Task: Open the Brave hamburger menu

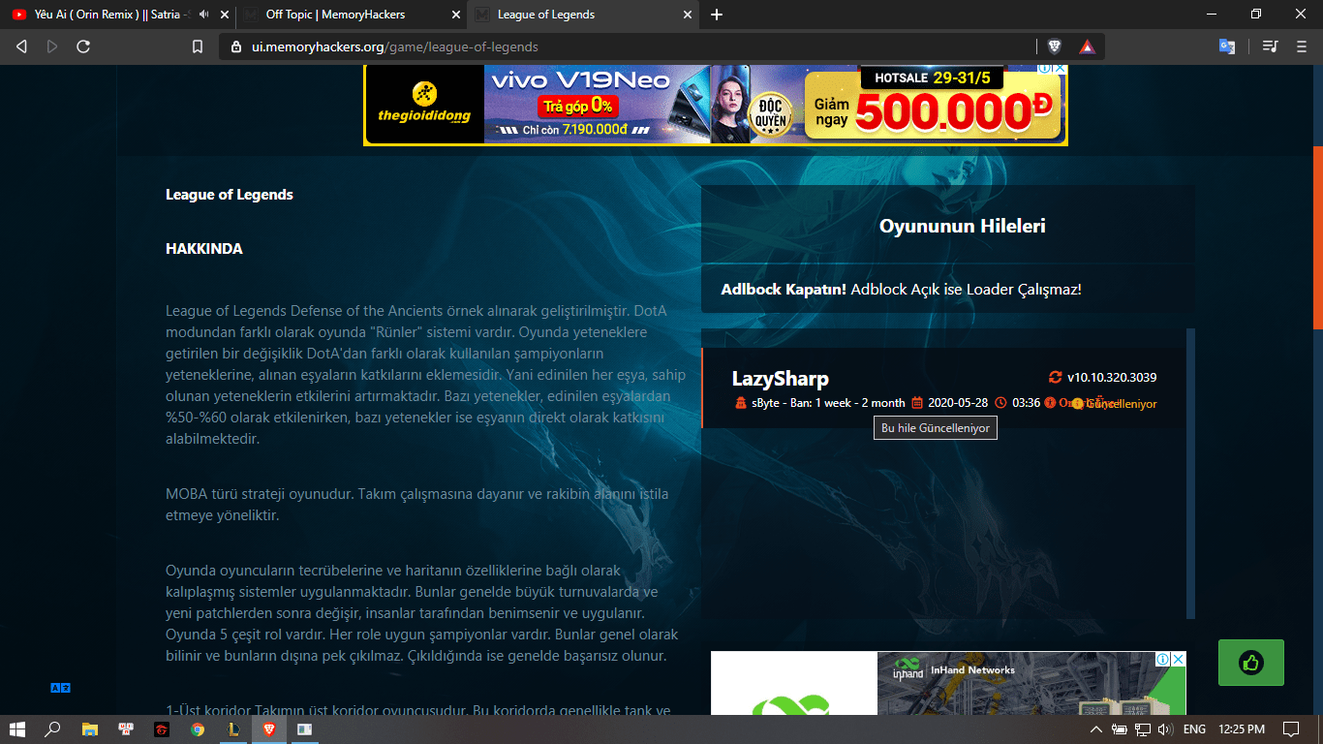Action: pyautogui.click(x=1301, y=46)
